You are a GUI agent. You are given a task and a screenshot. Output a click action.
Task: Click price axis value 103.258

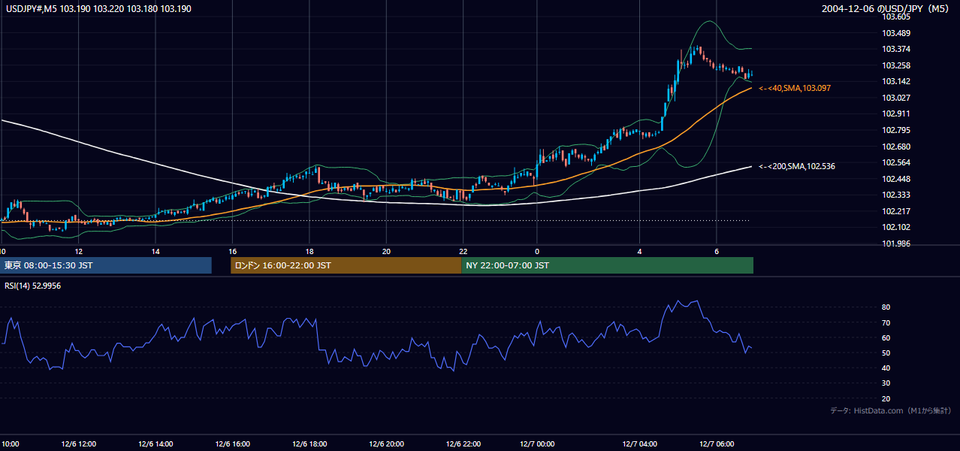(895, 65)
